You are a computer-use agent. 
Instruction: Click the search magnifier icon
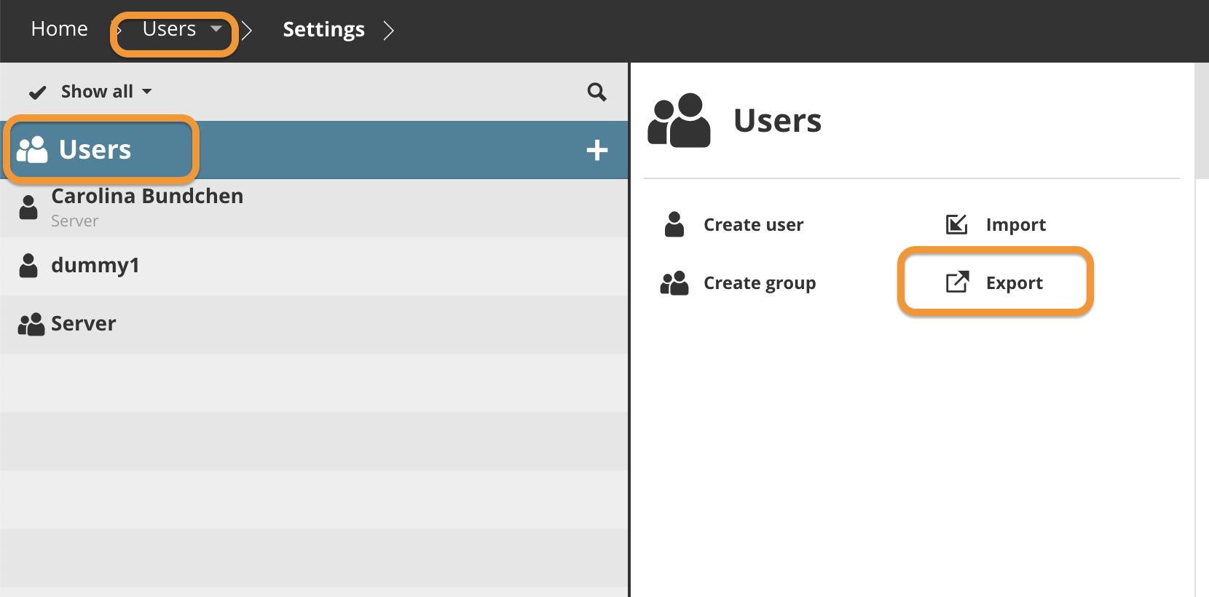(596, 92)
